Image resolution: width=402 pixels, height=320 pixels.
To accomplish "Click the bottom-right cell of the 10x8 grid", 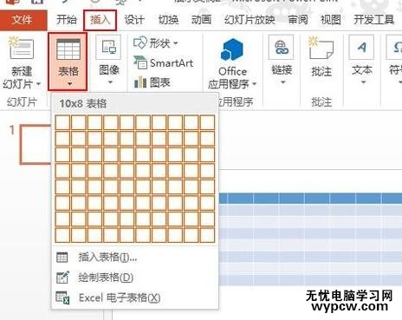I will 207,235.
